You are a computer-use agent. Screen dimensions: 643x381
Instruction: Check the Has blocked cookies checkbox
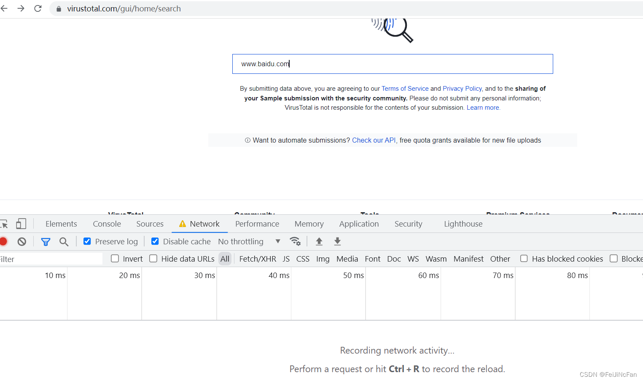[524, 259]
